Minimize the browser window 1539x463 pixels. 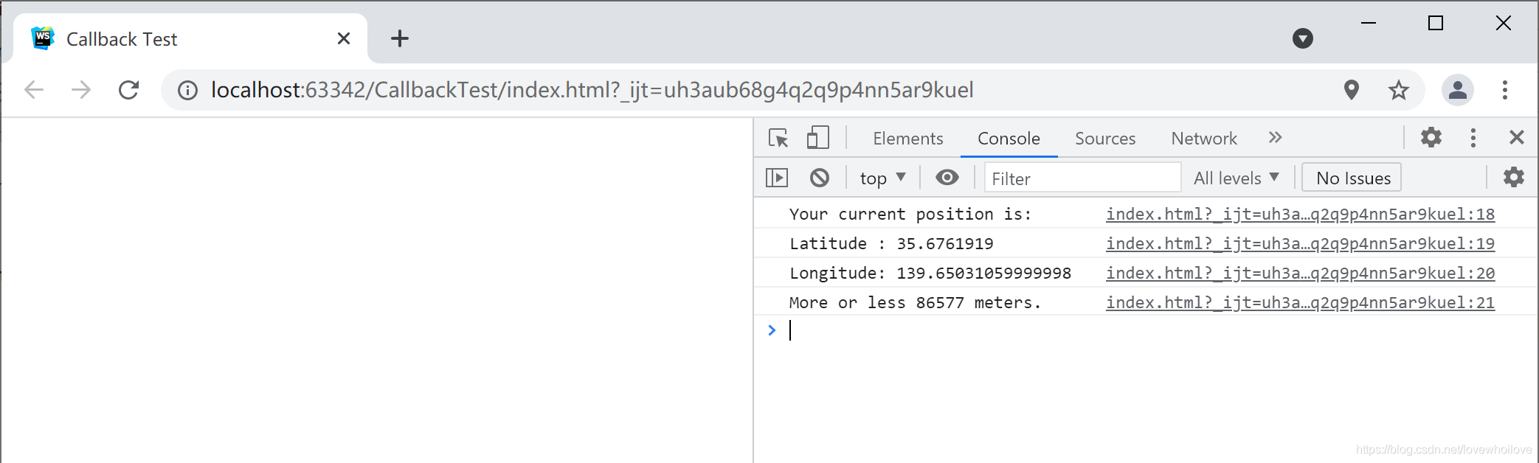click(1369, 23)
